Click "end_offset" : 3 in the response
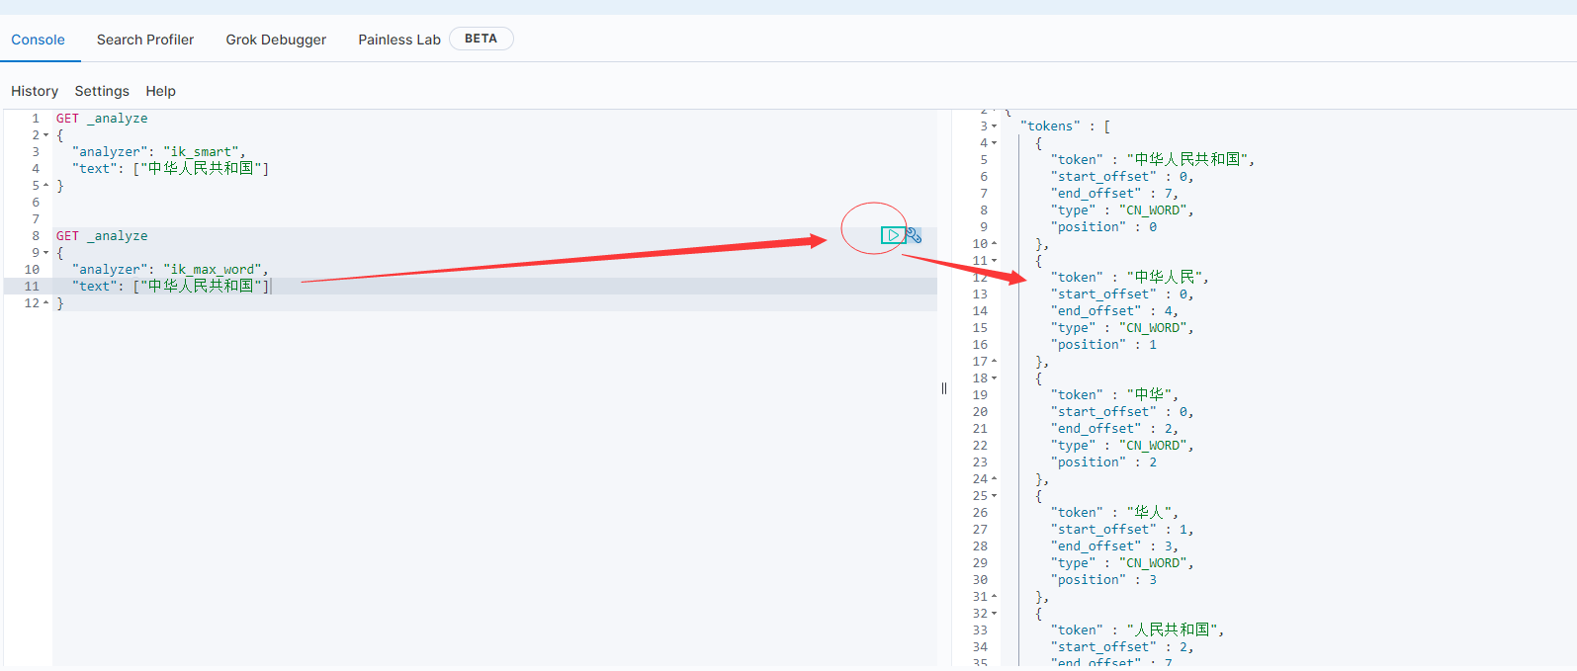This screenshot has width=1577, height=671. click(x=1114, y=546)
